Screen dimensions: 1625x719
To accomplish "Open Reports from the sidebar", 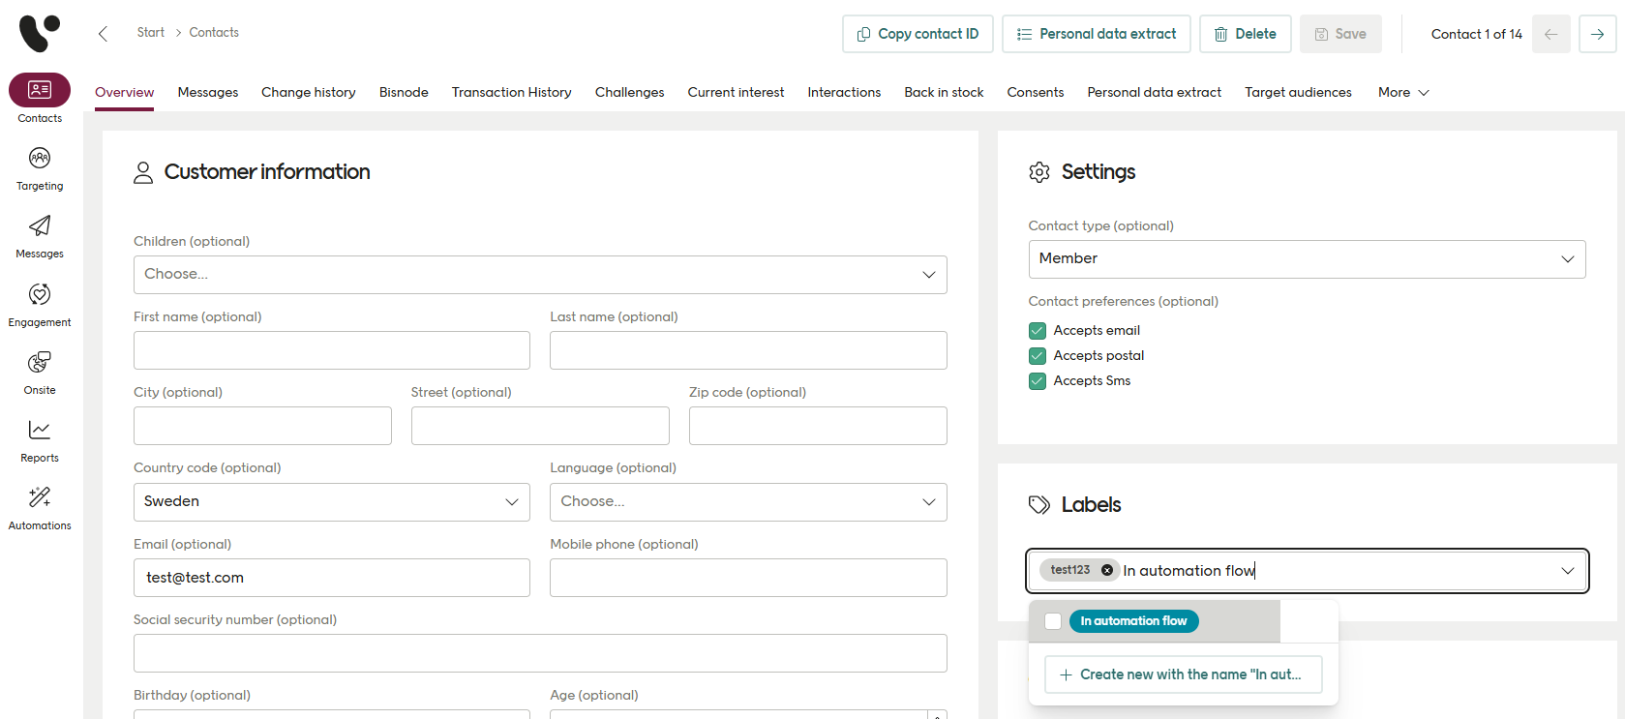I will click(x=40, y=440).
